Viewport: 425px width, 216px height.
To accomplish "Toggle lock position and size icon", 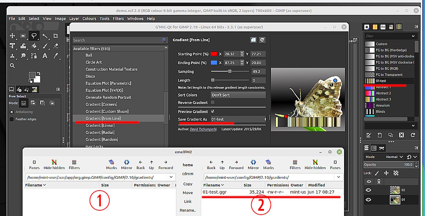I will (x=386, y=173).
